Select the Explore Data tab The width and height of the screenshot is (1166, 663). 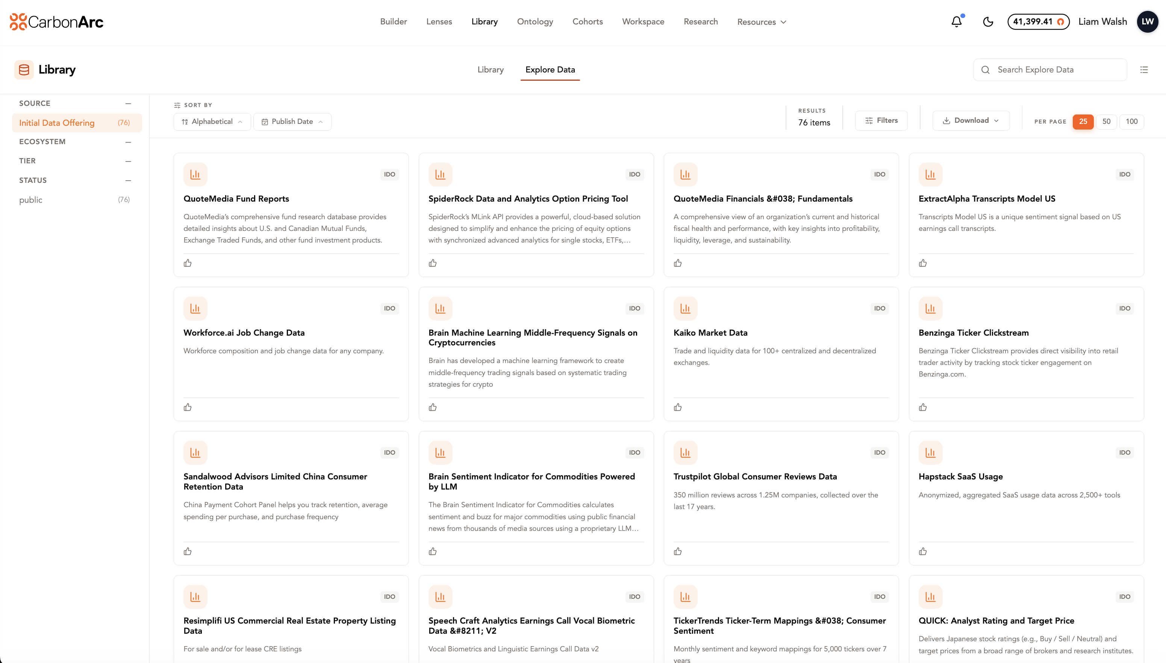pos(550,70)
